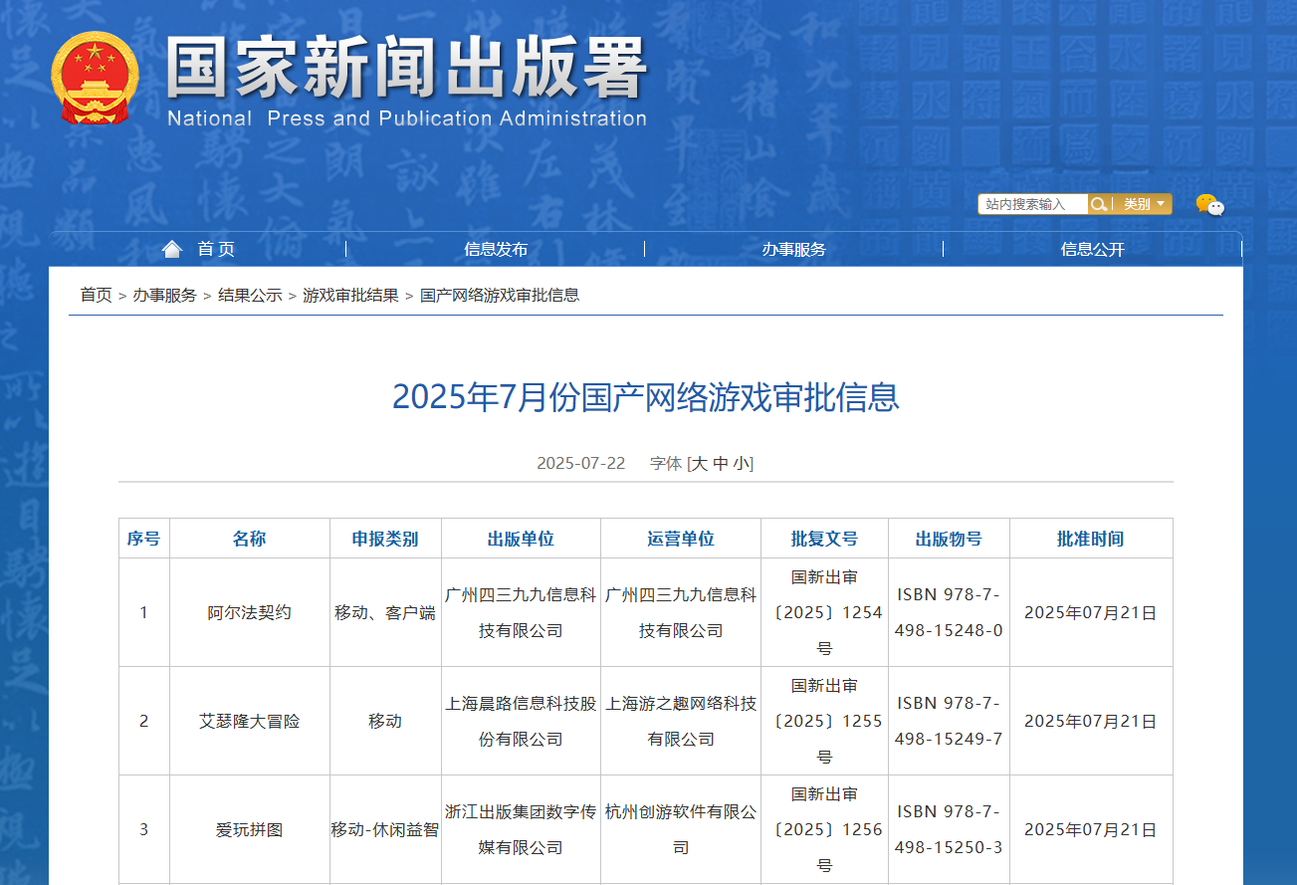Open the 信息公开 menu
Screen dimensions: 1297x885
[1092, 249]
